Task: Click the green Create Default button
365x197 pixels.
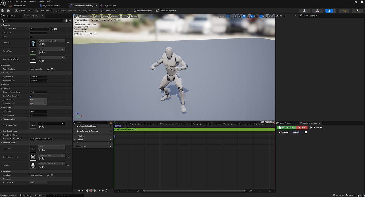Action: pyautogui.click(x=286, y=127)
